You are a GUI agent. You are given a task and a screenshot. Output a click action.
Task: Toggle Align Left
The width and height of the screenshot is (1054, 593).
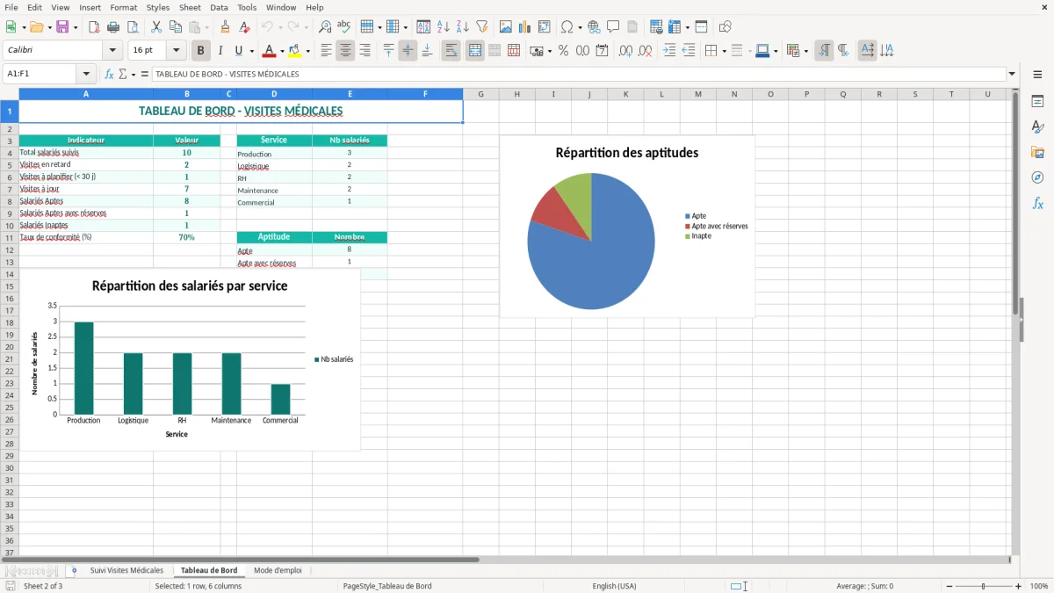tap(326, 51)
